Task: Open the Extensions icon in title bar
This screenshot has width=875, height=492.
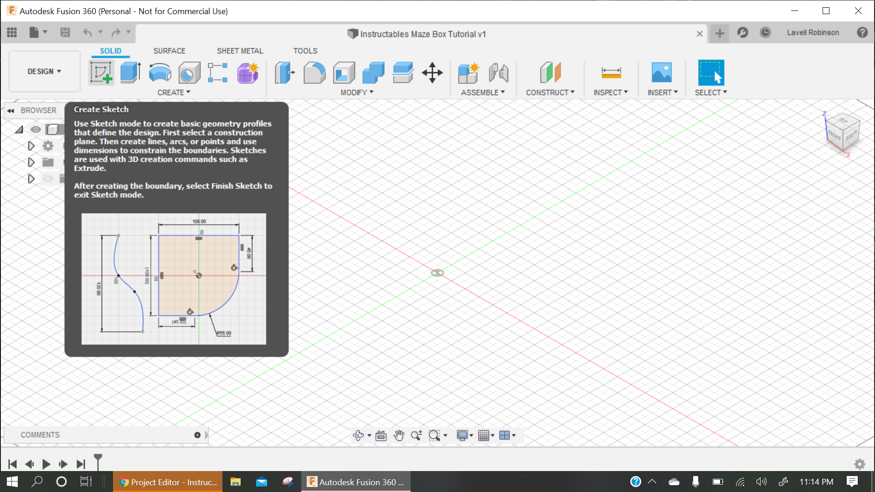Action: click(743, 32)
